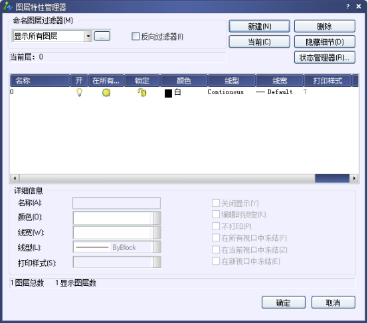
Task: Check the 关闭显示(Y) option
Action: [216, 203]
